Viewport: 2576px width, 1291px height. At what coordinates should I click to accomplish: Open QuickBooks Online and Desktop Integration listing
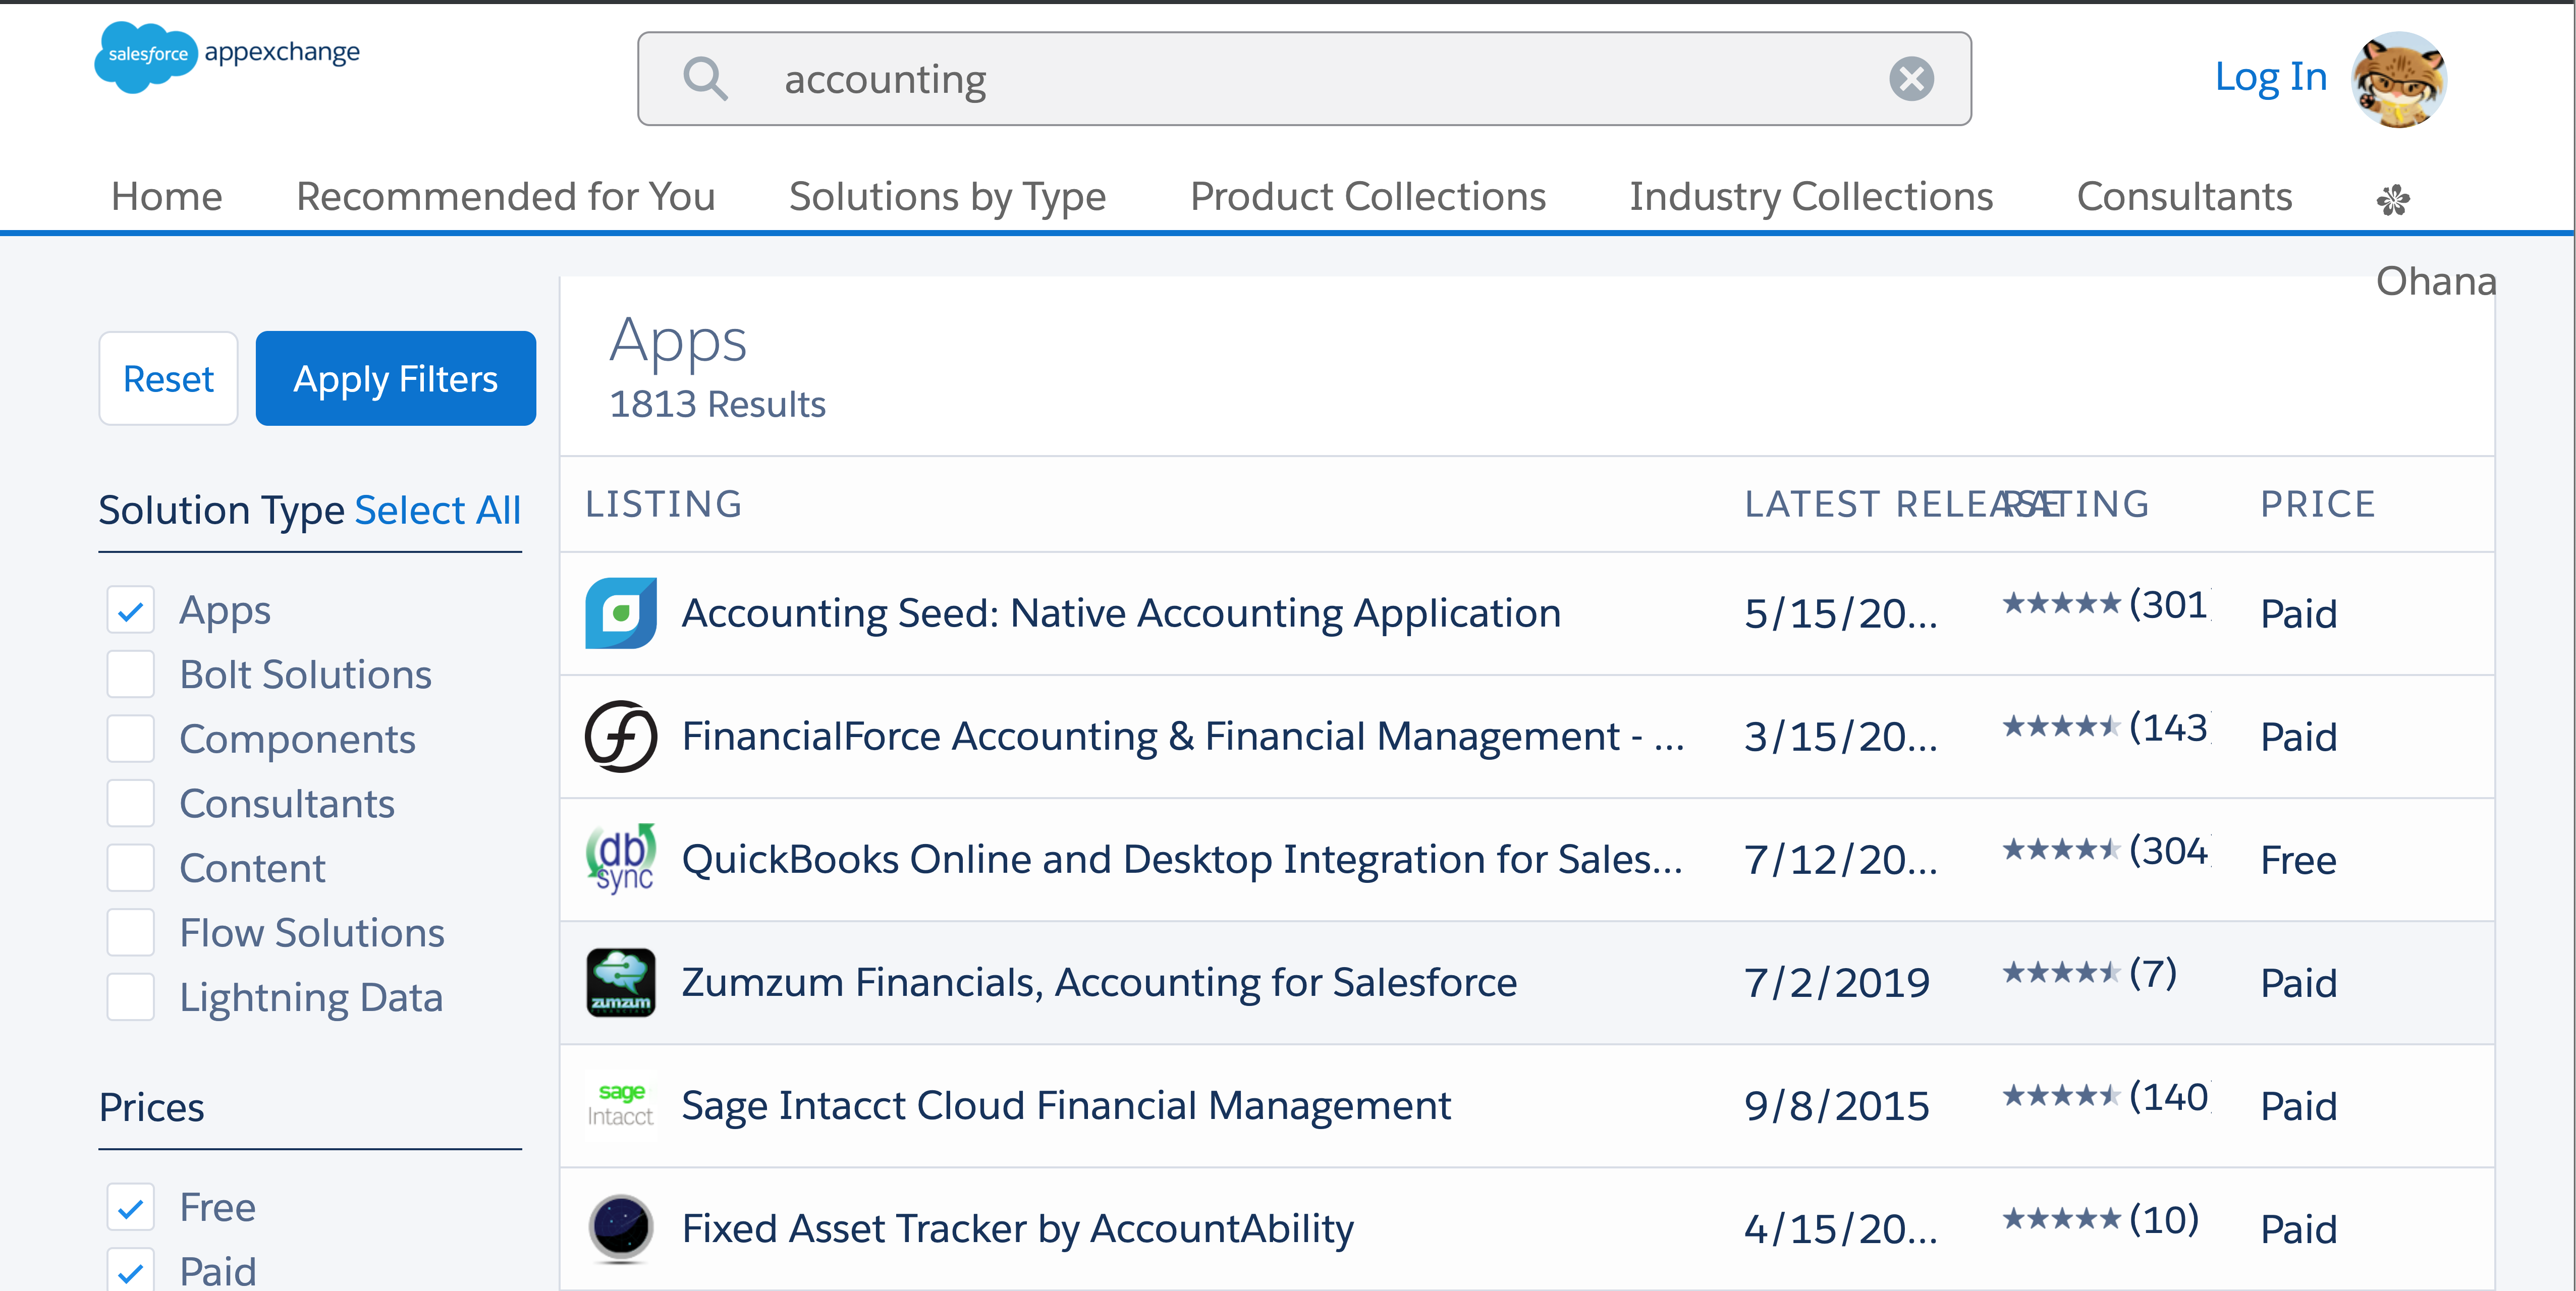(1182, 859)
